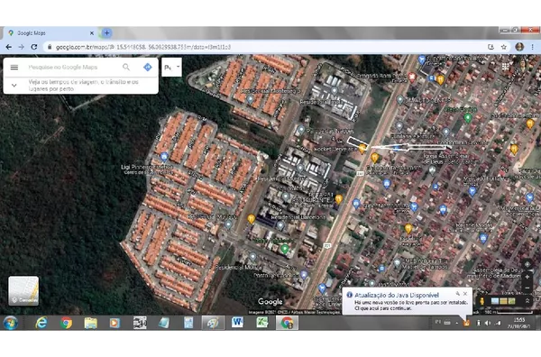This screenshot has height=357, width=541.
Task: Open Windows Explorer folder in taskbar
Action: [x=91, y=324]
